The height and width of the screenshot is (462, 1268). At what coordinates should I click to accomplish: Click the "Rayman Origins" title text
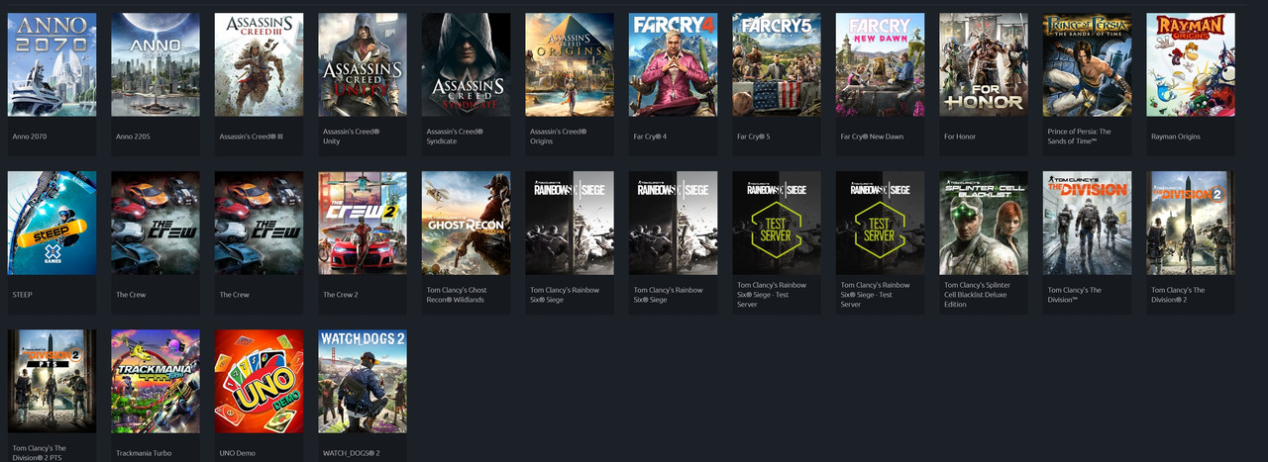pyautogui.click(x=1176, y=137)
